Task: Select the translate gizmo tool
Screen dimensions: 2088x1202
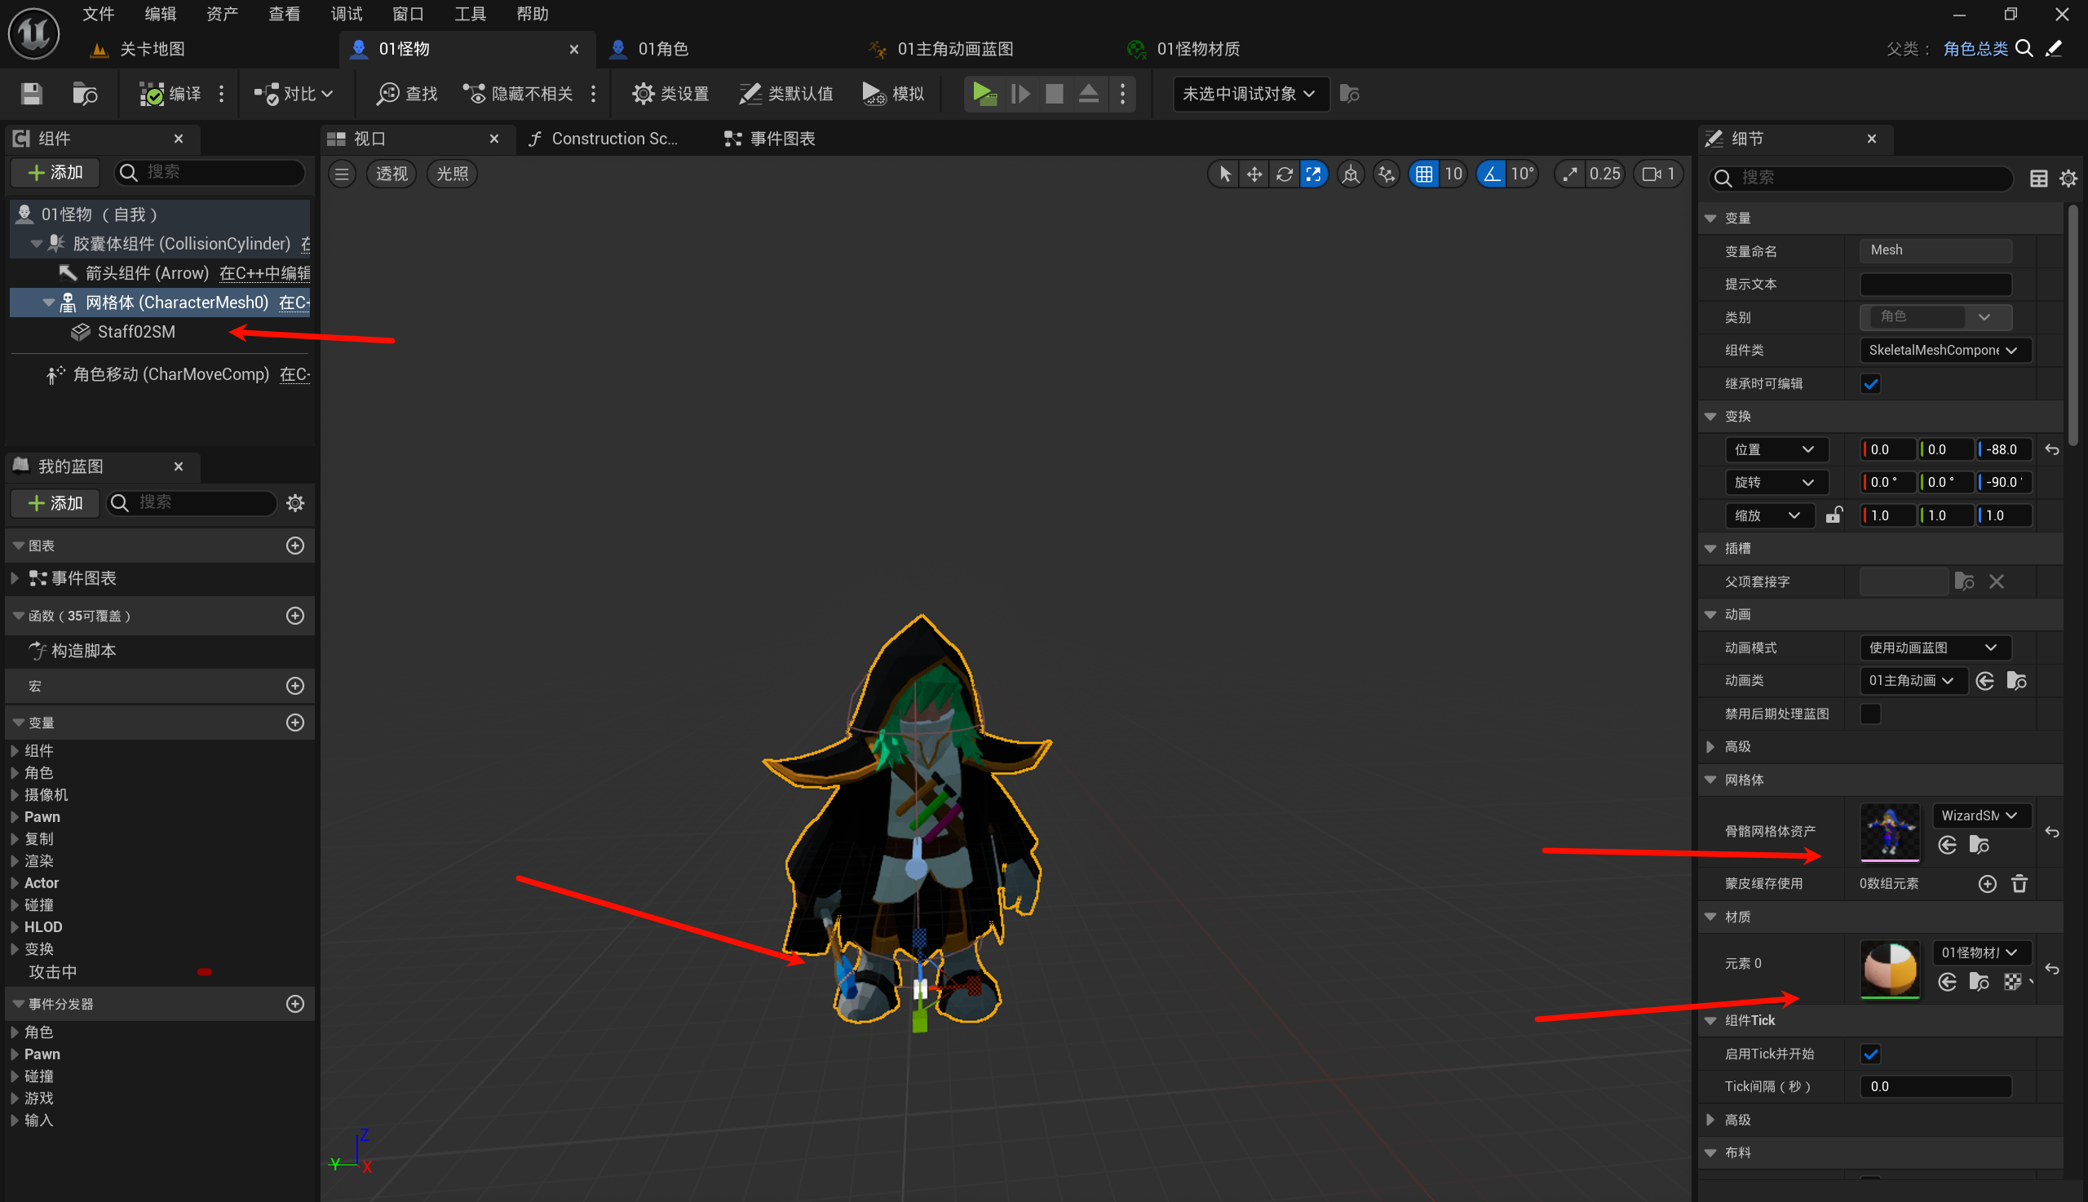Action: 1254,175
